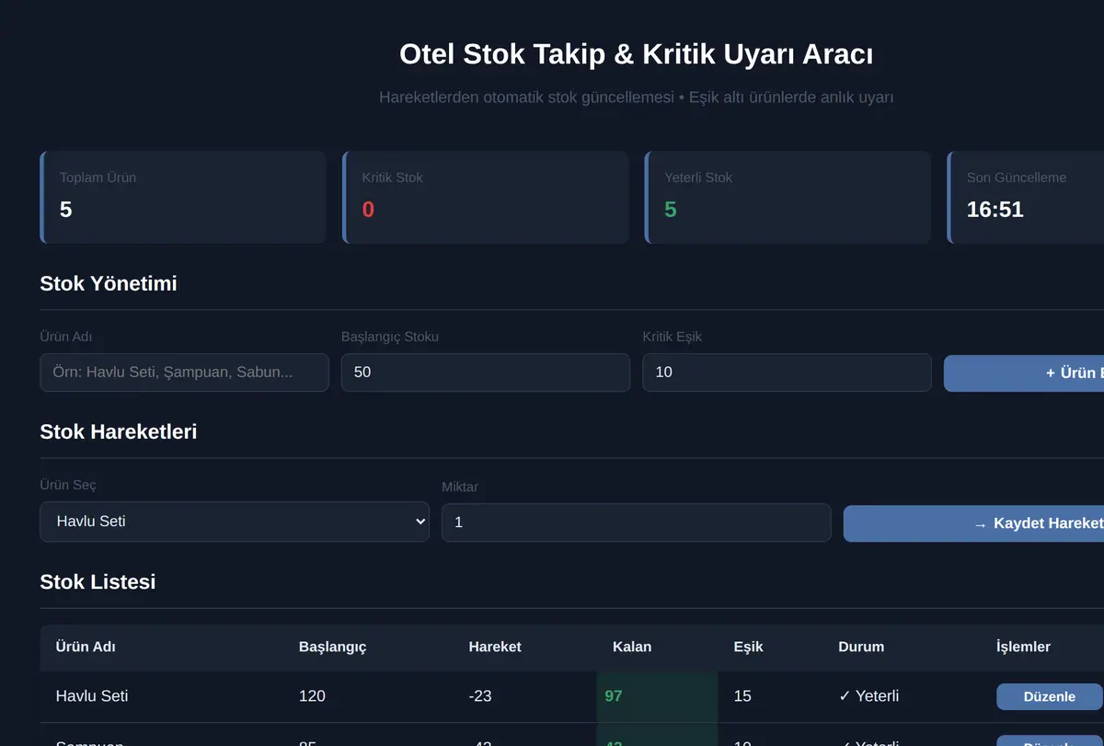Focus the Kritik Eşik field with 10
This screenshot has width=1104, height=746.
pyautogui.click(x=787, y=373)
